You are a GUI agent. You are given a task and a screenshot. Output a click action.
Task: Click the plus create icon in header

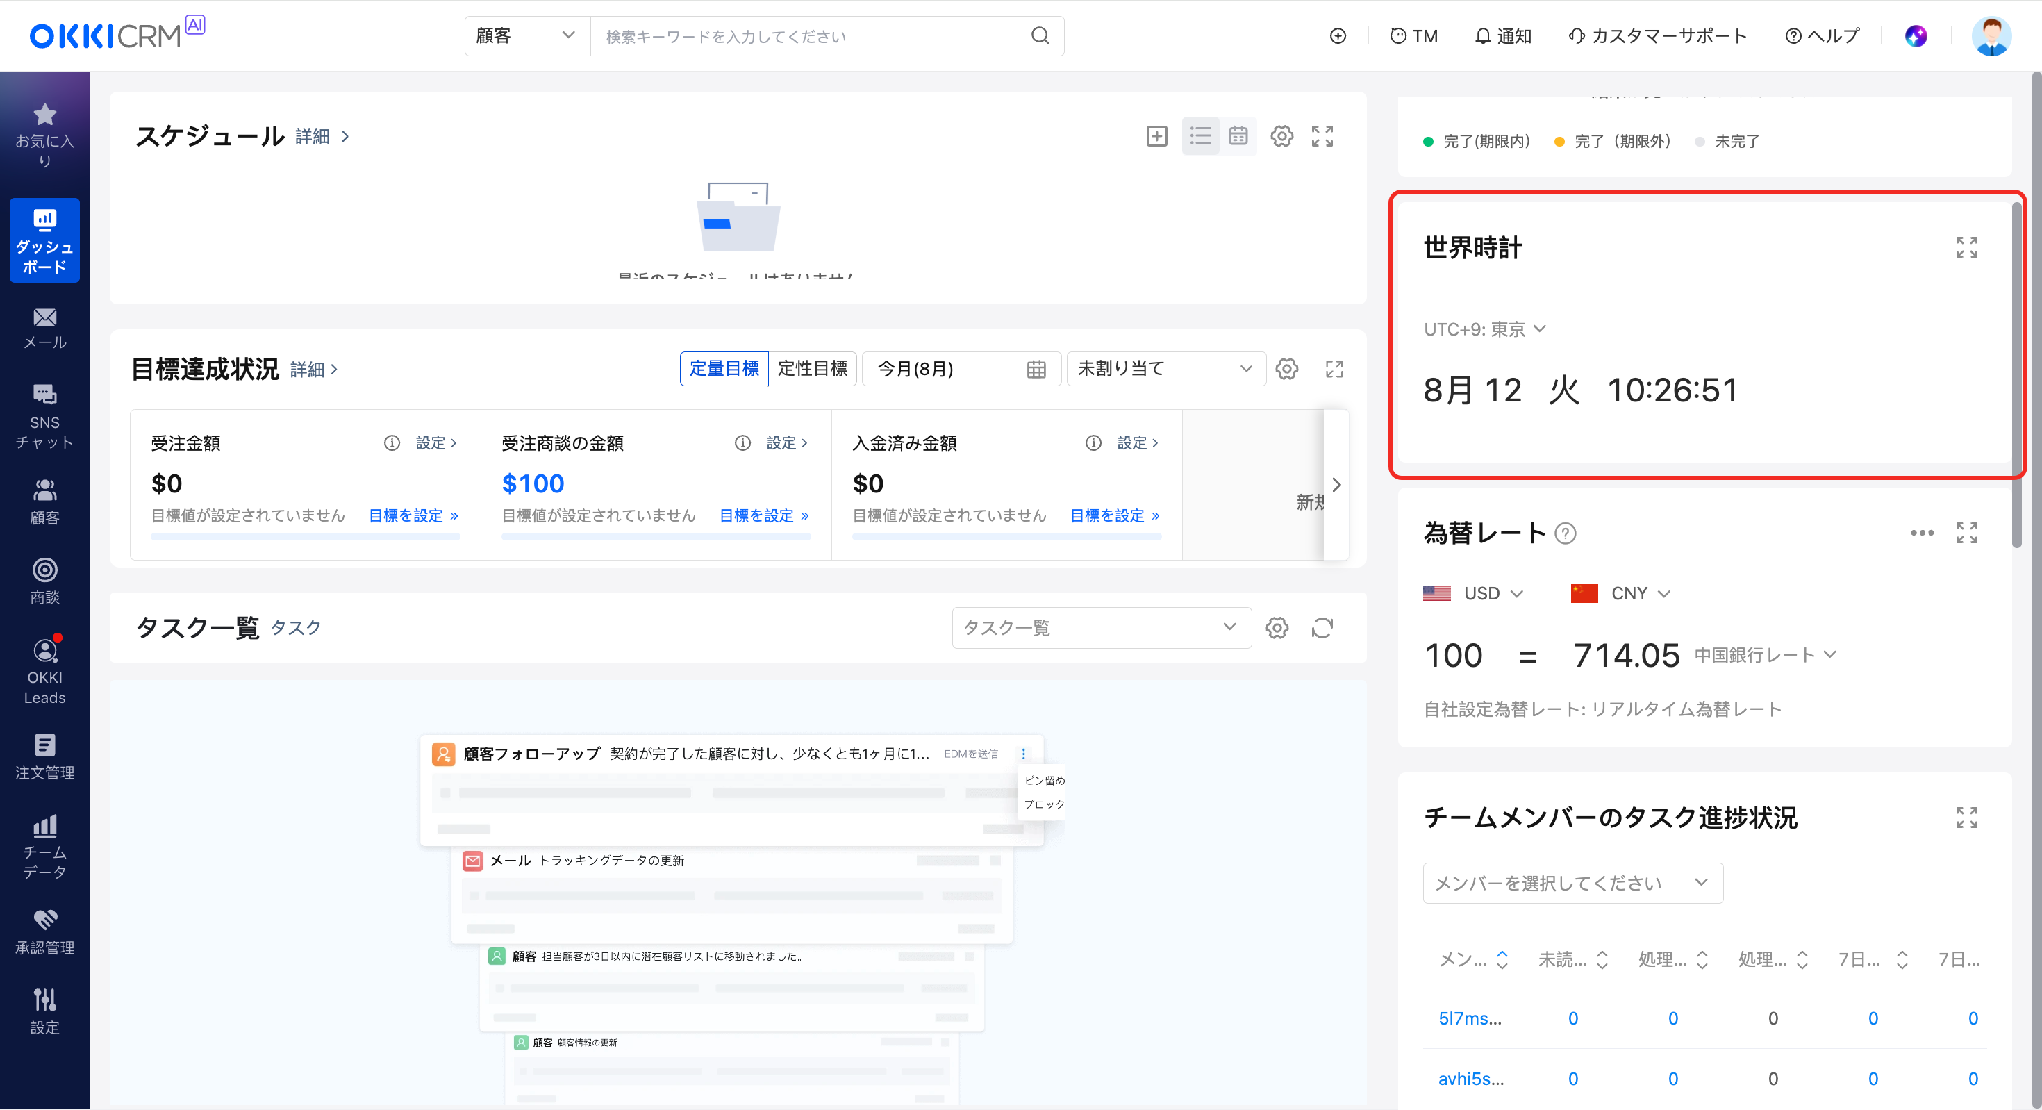pos(1337,35)
